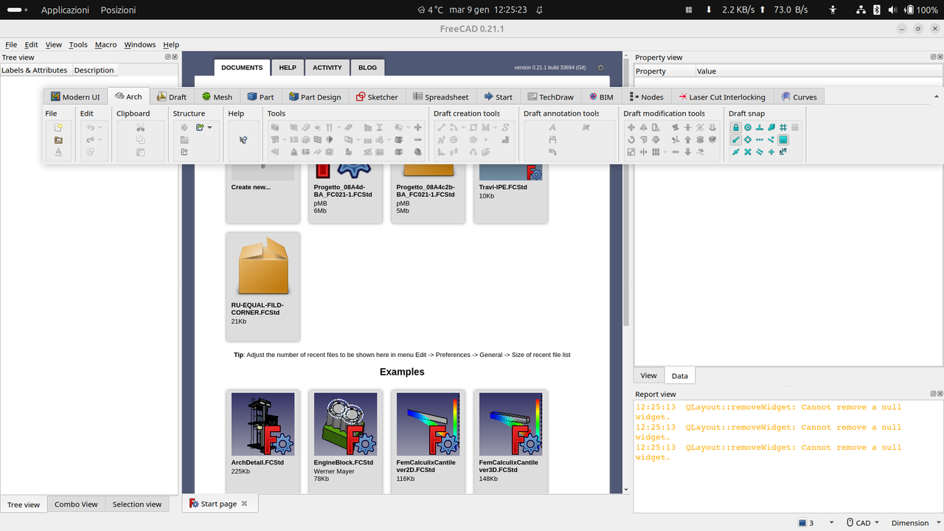Select the Mirror tool in Draft modification tools

coord(644,128)
